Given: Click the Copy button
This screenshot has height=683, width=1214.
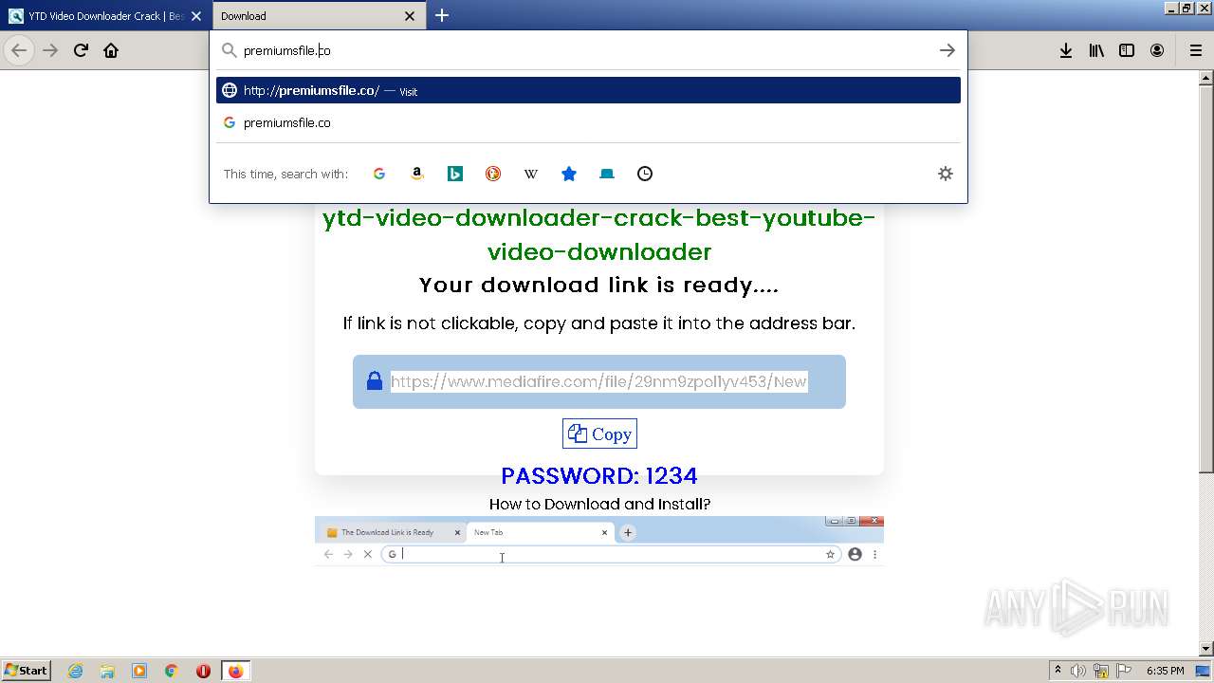Looking at the screenshot, I should [x=599, y=434].
